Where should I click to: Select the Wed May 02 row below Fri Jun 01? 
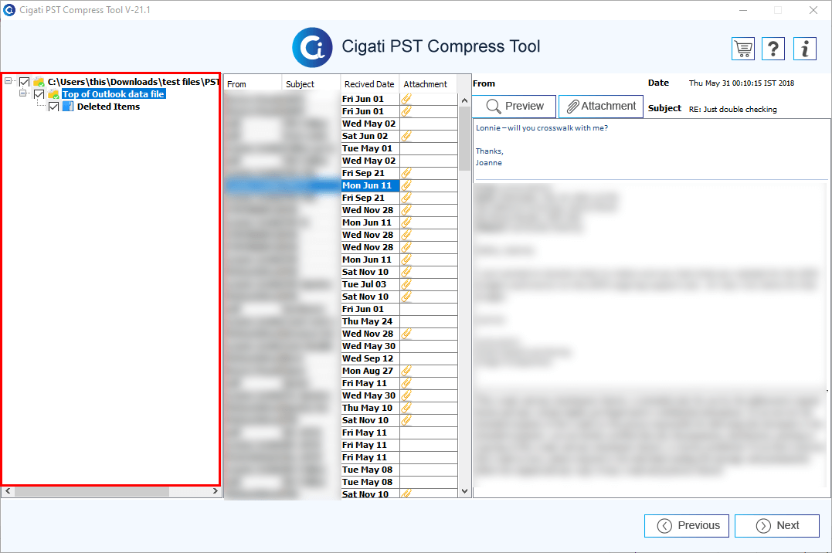(341, 123)
